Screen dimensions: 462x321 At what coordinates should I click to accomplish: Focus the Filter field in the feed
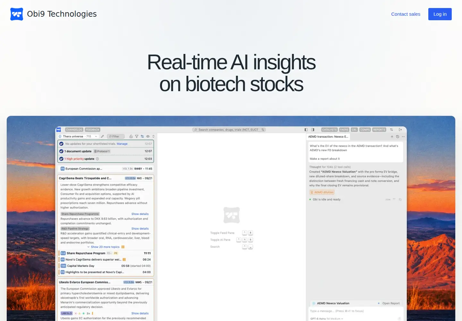[x=116, y=136]
